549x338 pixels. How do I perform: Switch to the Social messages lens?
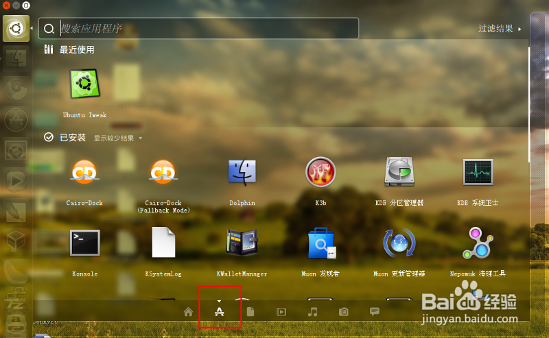pos(374,312)
